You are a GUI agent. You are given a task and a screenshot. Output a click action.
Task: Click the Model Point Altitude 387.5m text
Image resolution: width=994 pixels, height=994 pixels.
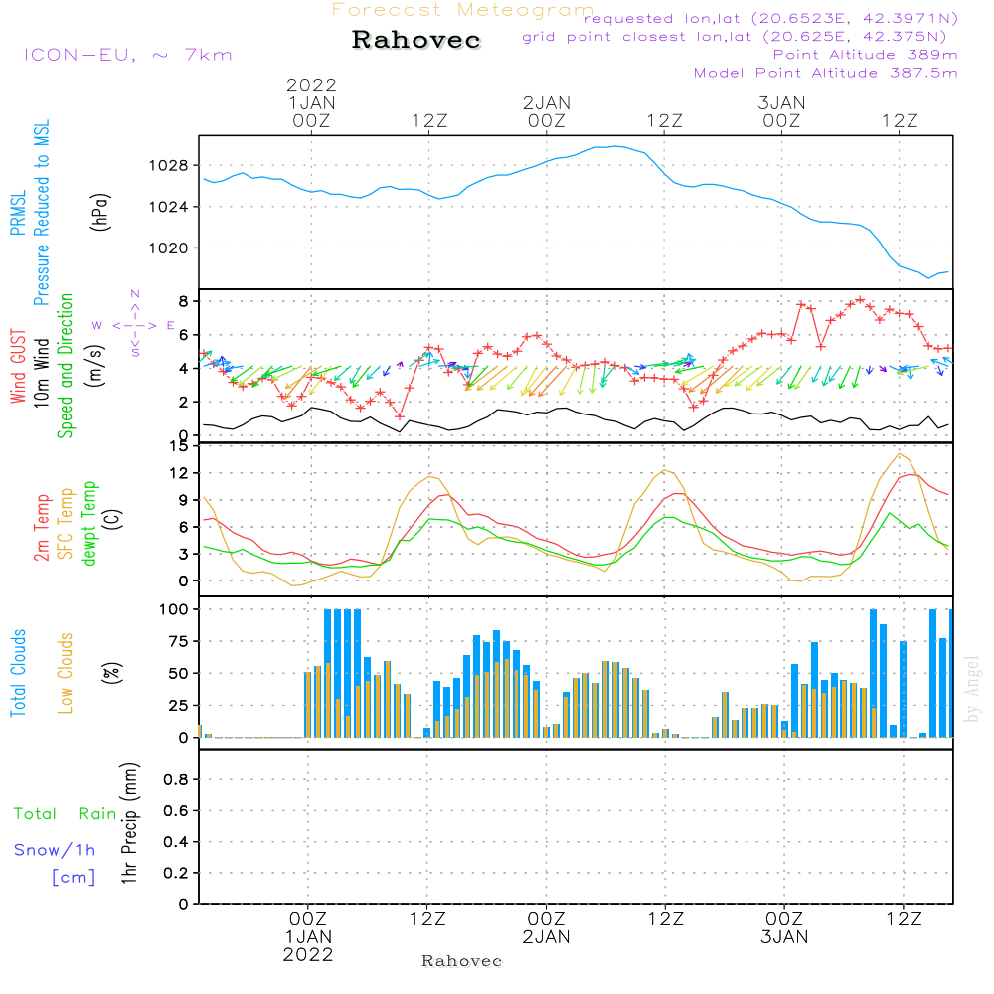pos(825,73)
